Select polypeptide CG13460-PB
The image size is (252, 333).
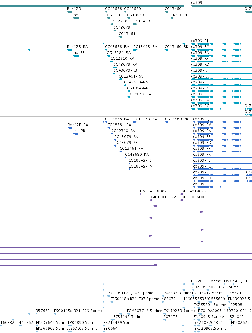[176, 119]
